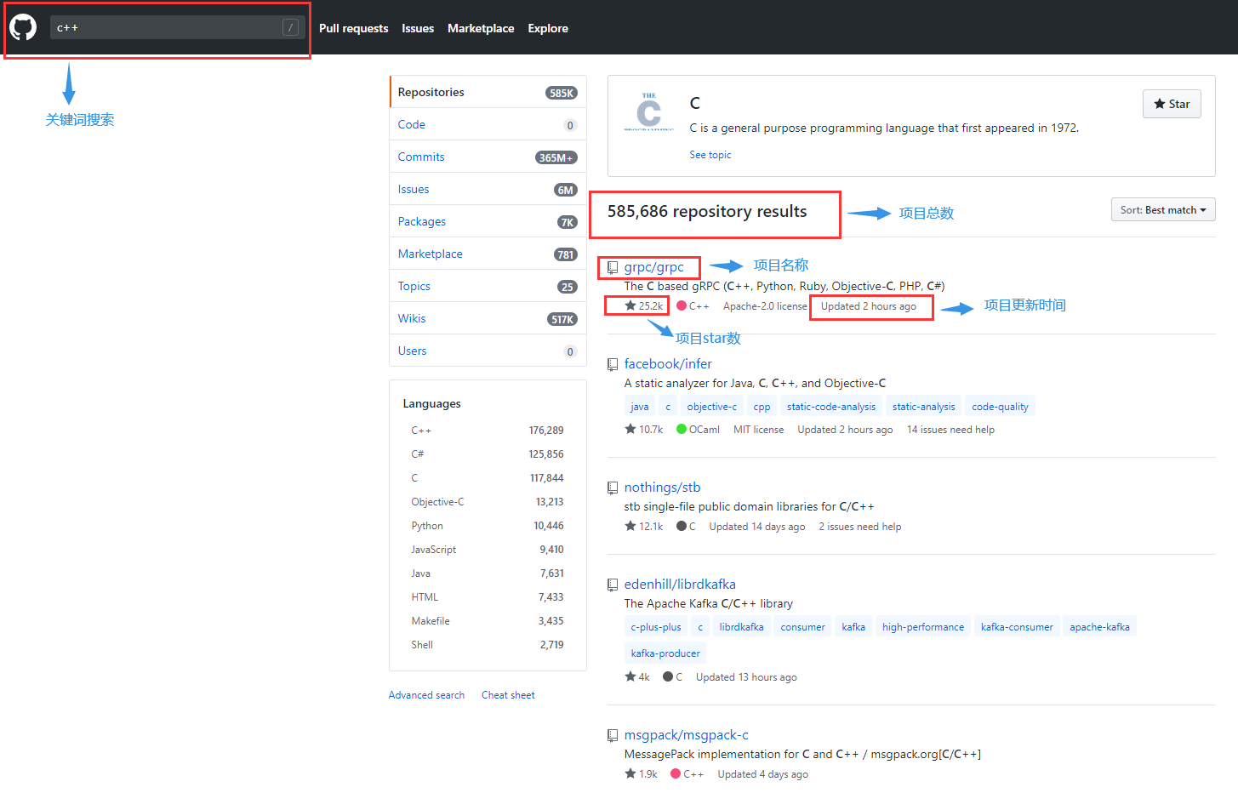
Task: Open the Cheat sheet link
Action: 508,695
